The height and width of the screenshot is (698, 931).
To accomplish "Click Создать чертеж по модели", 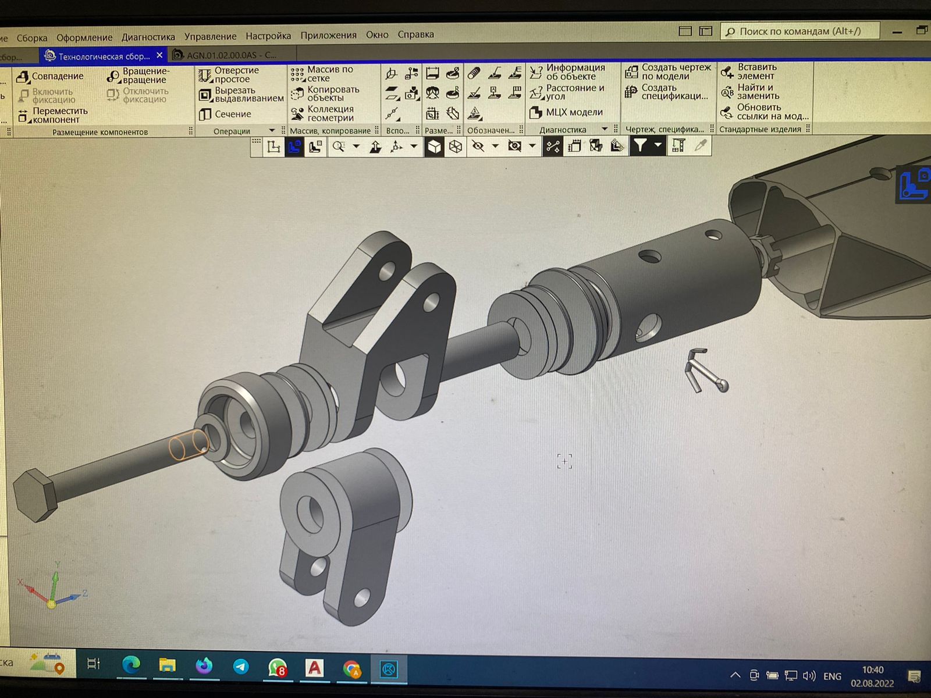I will pyautogui.click(x=667, y=72).
